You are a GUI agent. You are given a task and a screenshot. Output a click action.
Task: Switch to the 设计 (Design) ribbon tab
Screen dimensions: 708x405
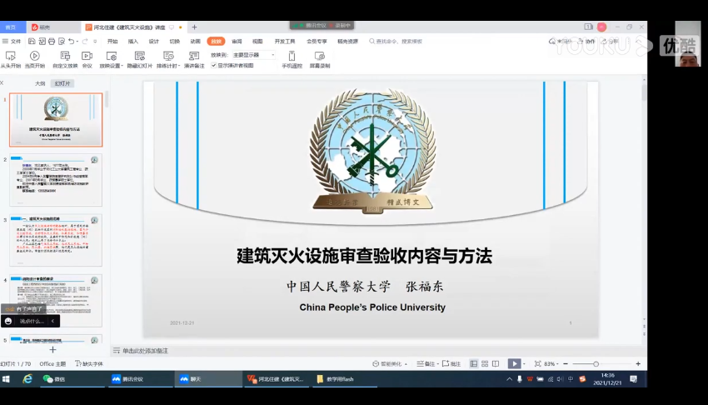(x=154, y=41)
